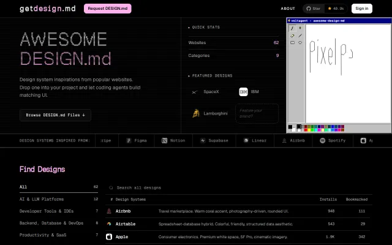392x245 pixels.
Task: Click Browse DESIGN.md Files button
Action: (x=55, y=115)
